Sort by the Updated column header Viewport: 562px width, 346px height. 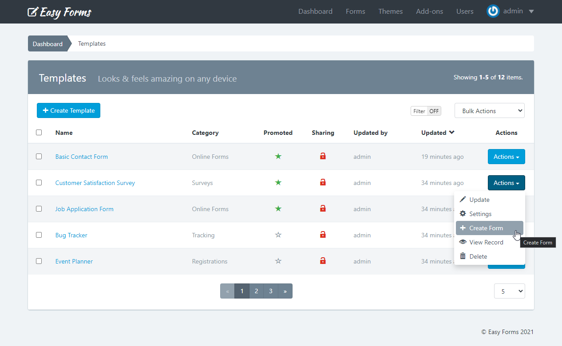coord(434,132)
